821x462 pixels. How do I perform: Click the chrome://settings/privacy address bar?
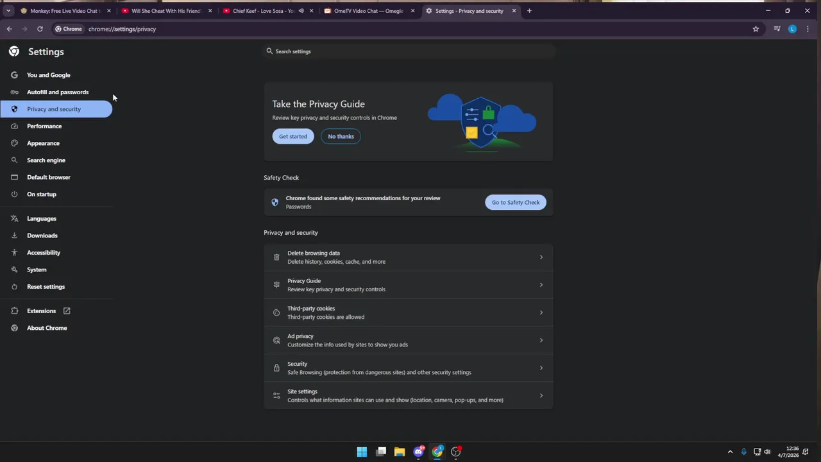click(x=122, y=29)
